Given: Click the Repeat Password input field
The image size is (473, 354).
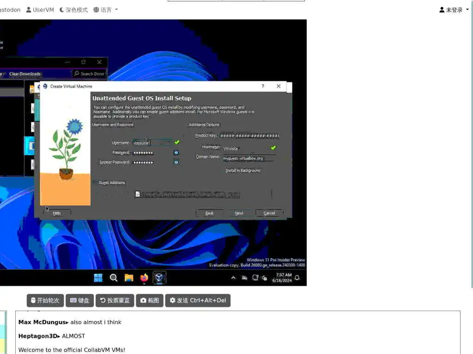Looking at the screenshot, I should (152, 162).
